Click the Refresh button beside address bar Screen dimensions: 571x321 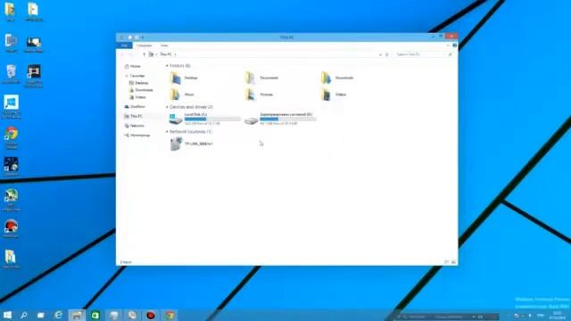387,54
